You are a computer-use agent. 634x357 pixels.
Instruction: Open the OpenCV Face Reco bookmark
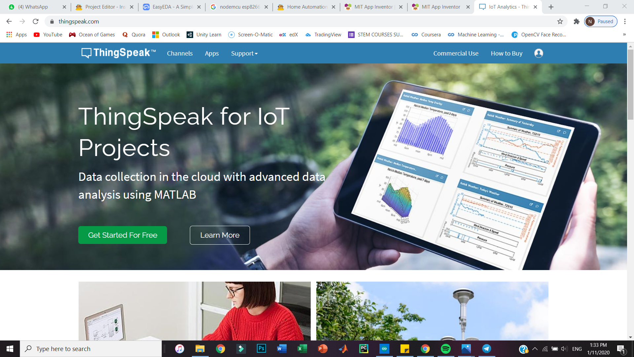(x=539, y=35)
